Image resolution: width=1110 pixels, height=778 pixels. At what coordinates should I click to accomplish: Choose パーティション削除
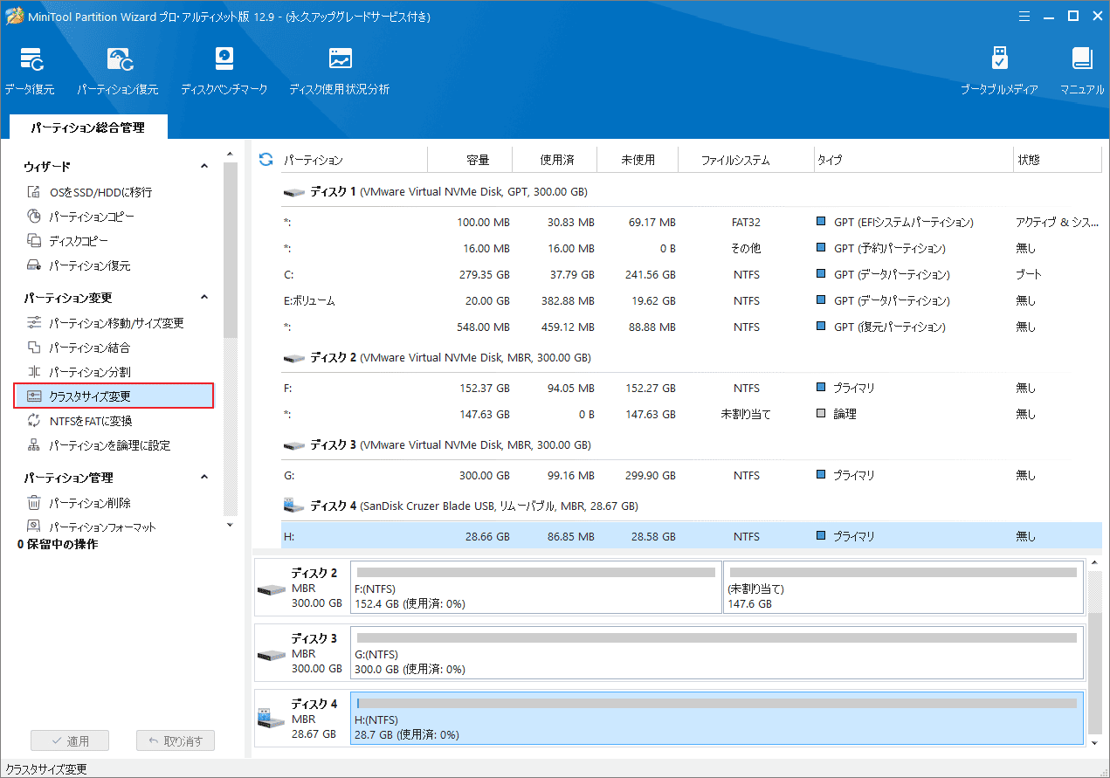78,503
